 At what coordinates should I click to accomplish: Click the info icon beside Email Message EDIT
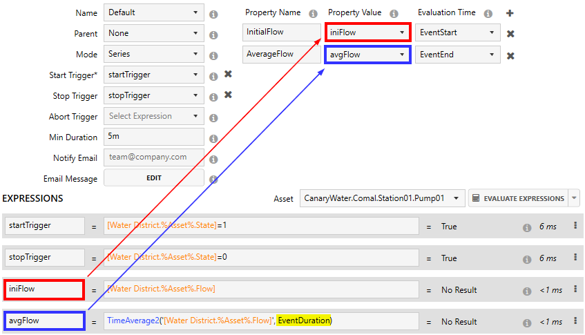(x=213, y=180)
